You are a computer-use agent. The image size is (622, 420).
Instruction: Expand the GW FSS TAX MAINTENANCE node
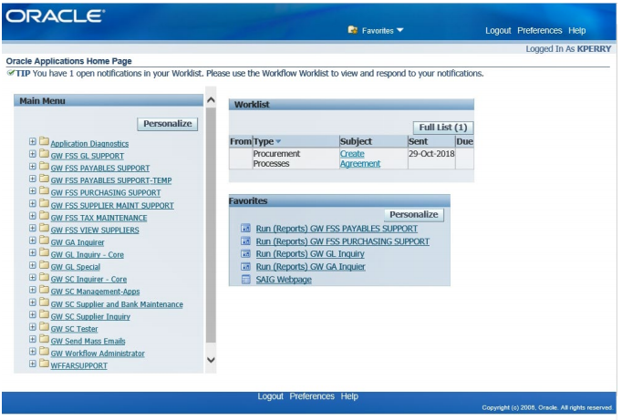33,216
